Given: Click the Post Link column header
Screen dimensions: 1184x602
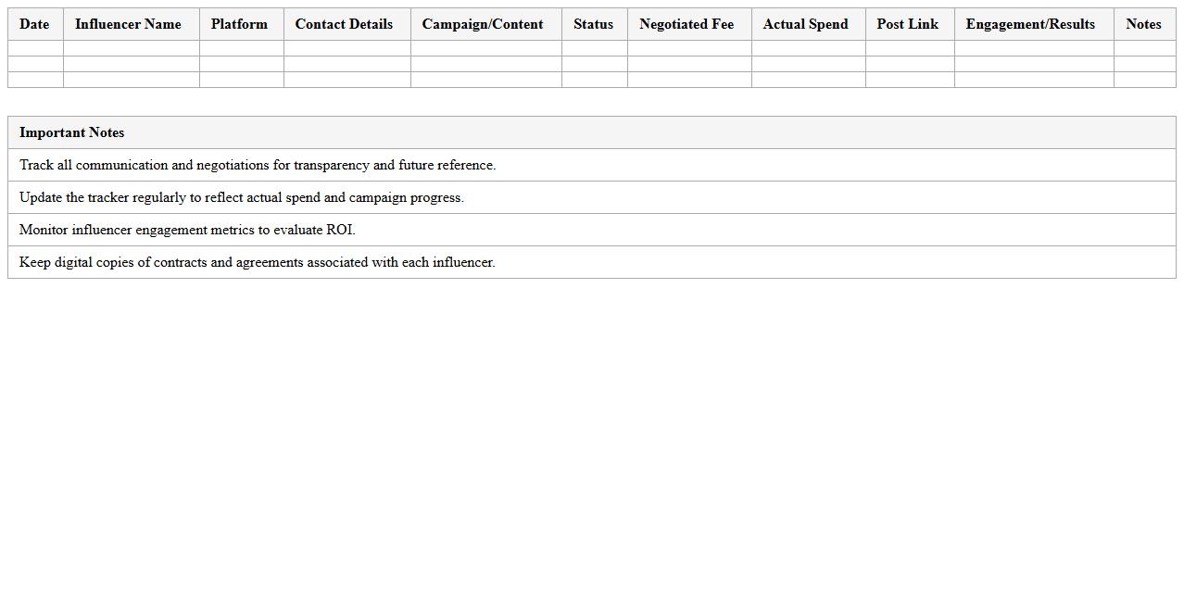Looking at the screenshot, I should click(907, 24).
